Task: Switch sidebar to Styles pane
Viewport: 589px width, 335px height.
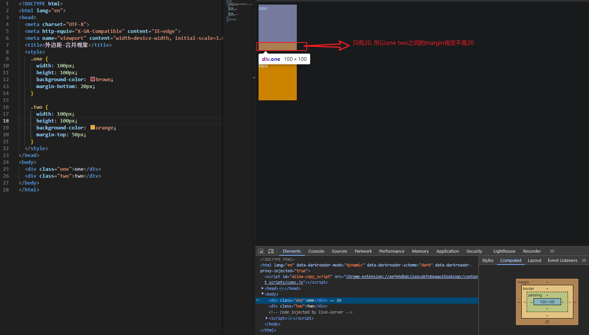Action: (x=488, y=260)
